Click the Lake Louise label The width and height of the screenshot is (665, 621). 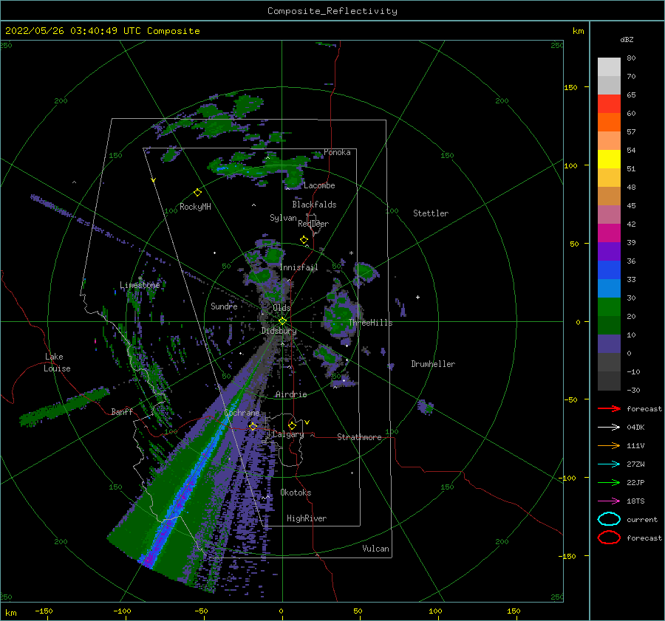click(x=57, y=363)
